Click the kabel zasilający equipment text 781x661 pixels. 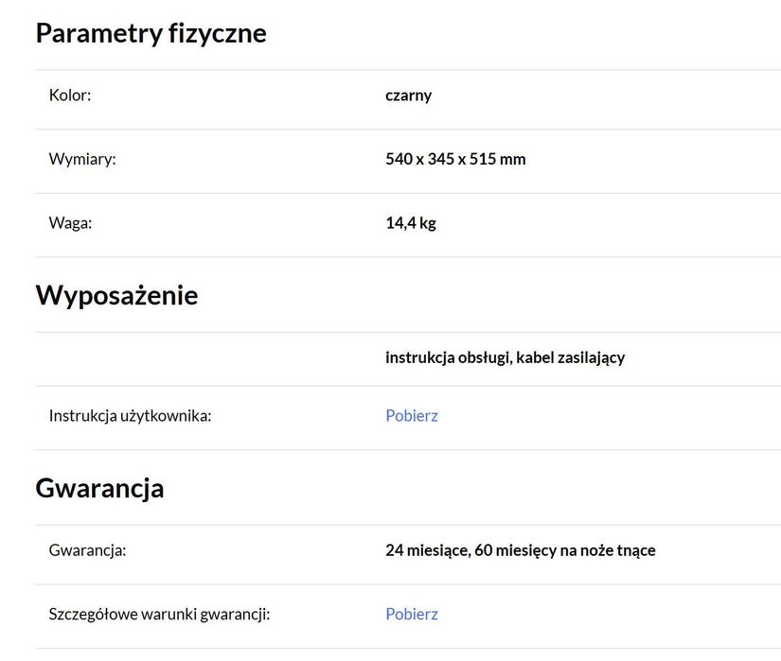pos(571,357)
